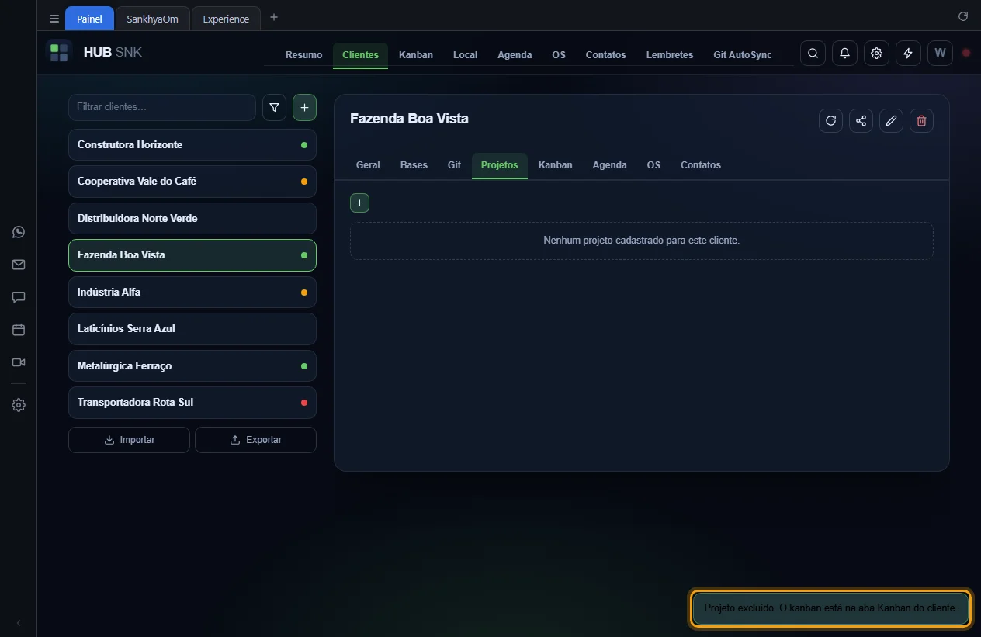This screenshot has width=981, height=637.
Task: Delete the client with trash icon
Action: [921, 120]
